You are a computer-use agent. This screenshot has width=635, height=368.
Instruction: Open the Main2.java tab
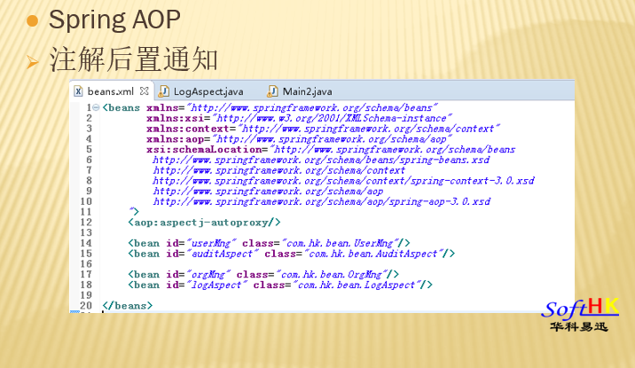pyautogui.click(x=307, y=91)
